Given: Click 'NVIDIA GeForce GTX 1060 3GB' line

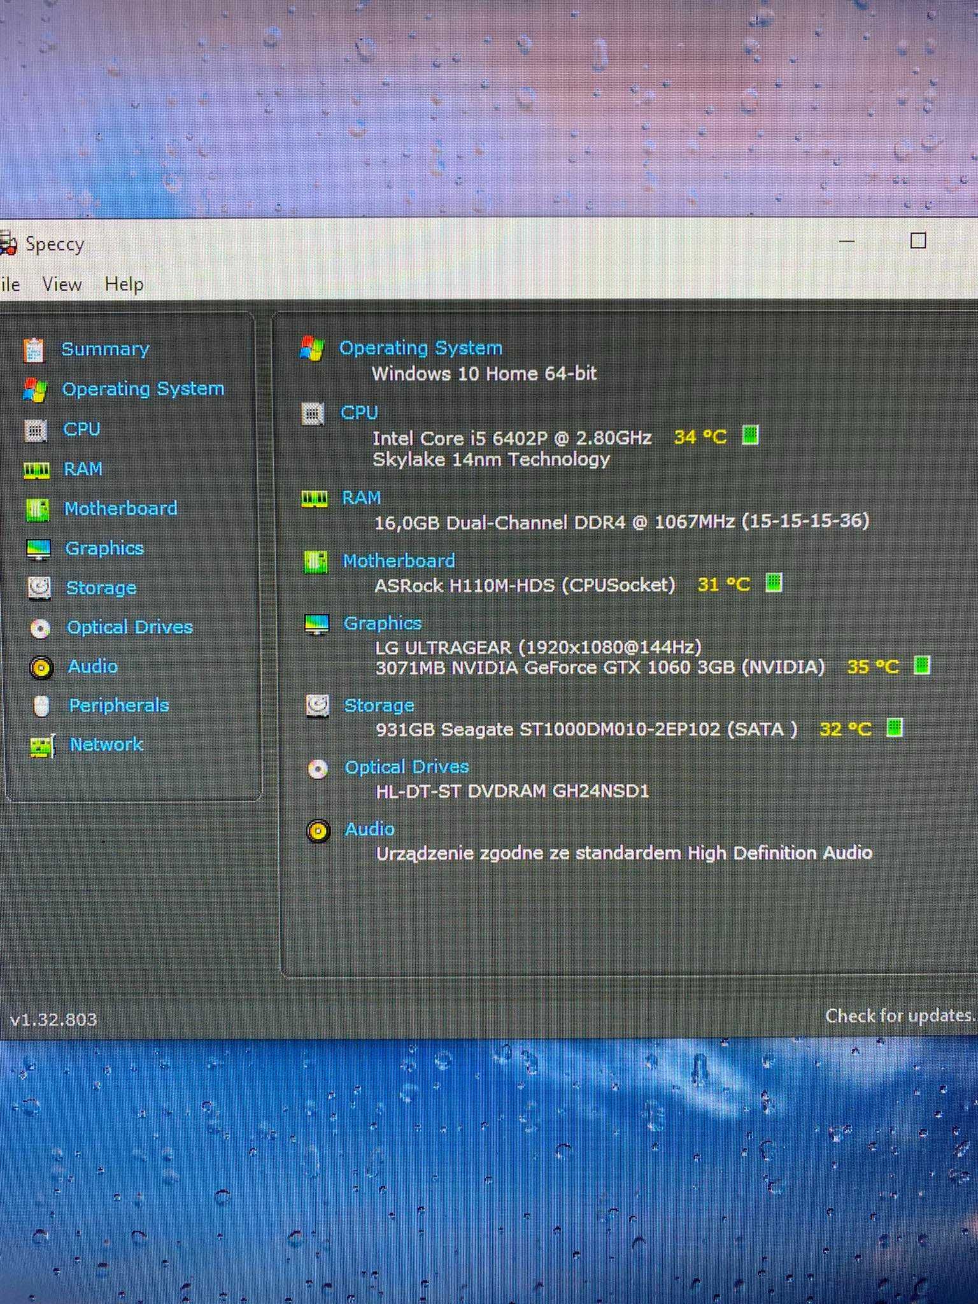Looking at the screenshot, I should coord(600,668).
